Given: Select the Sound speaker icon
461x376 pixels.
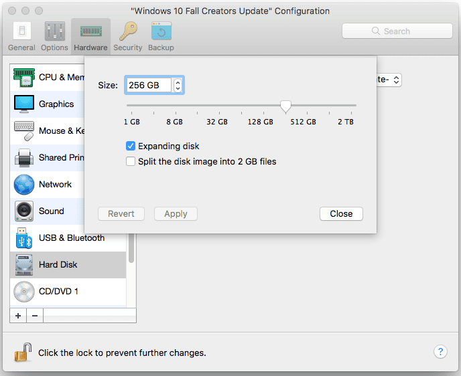Looking at the screenshot, I should 24,211.
